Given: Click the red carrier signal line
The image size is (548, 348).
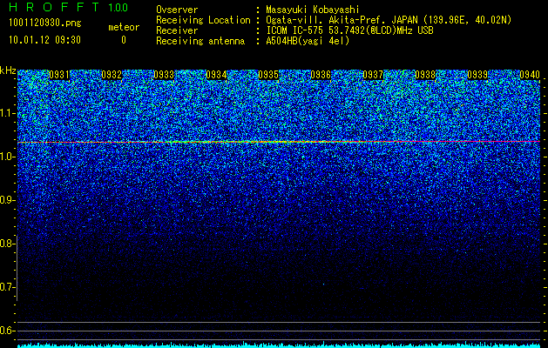Looking at the screenshot, I should [x=279, y=142].
